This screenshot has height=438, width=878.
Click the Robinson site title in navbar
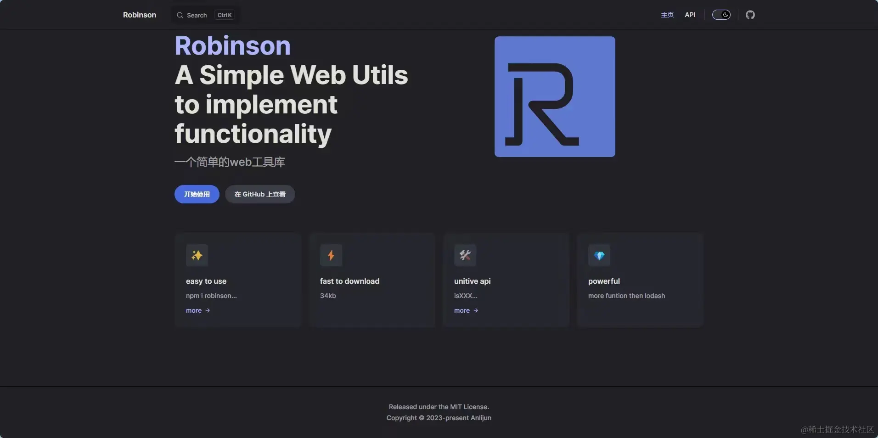[140, 15]
